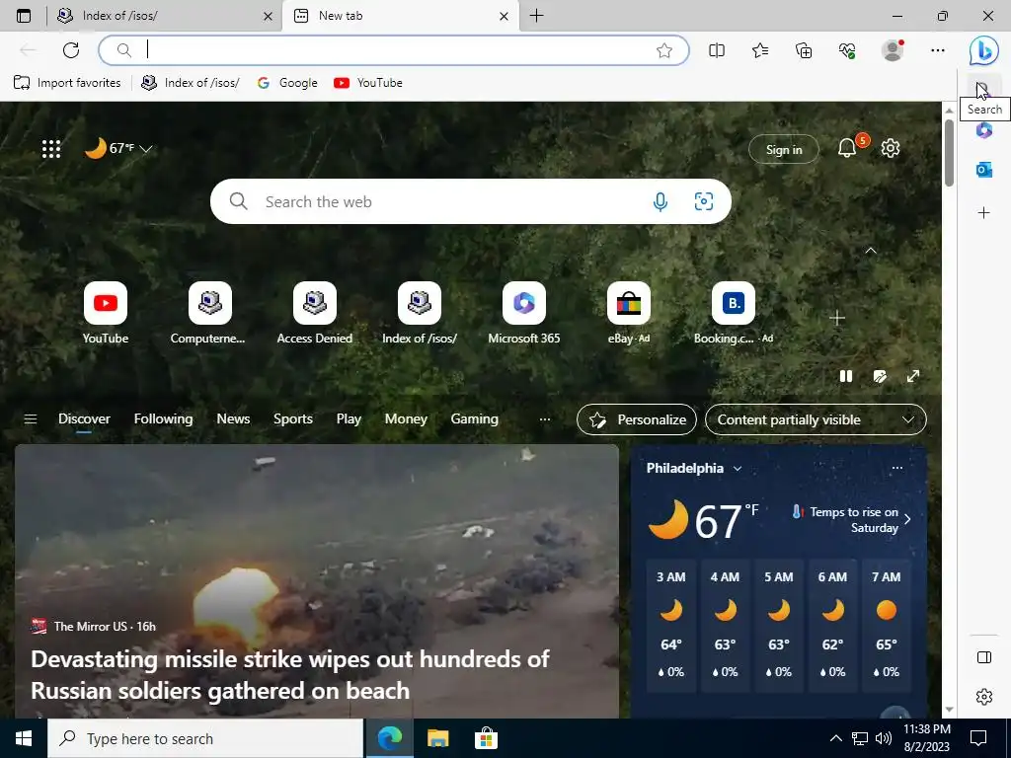Image resolution: width=1011 pixels, height=758 pixels.
Task: Open Access Denied quick link tile
Action: click(315, 313)
